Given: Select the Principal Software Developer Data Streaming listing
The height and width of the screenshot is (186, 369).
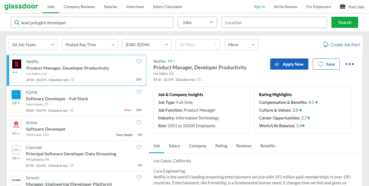Looking at the screenshot, I should tap(71, 154).
